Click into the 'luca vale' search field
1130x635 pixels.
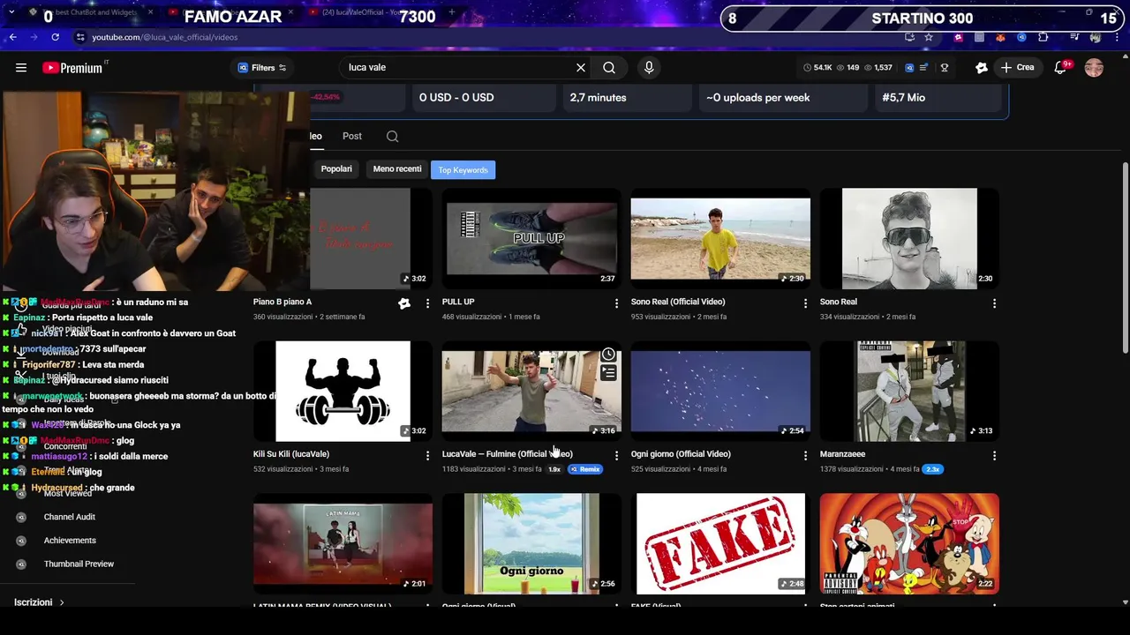[459, 67]
